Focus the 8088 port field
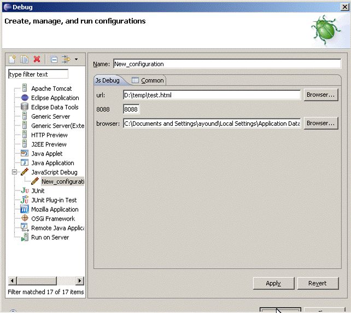351x313 pixels. [131, 109]
